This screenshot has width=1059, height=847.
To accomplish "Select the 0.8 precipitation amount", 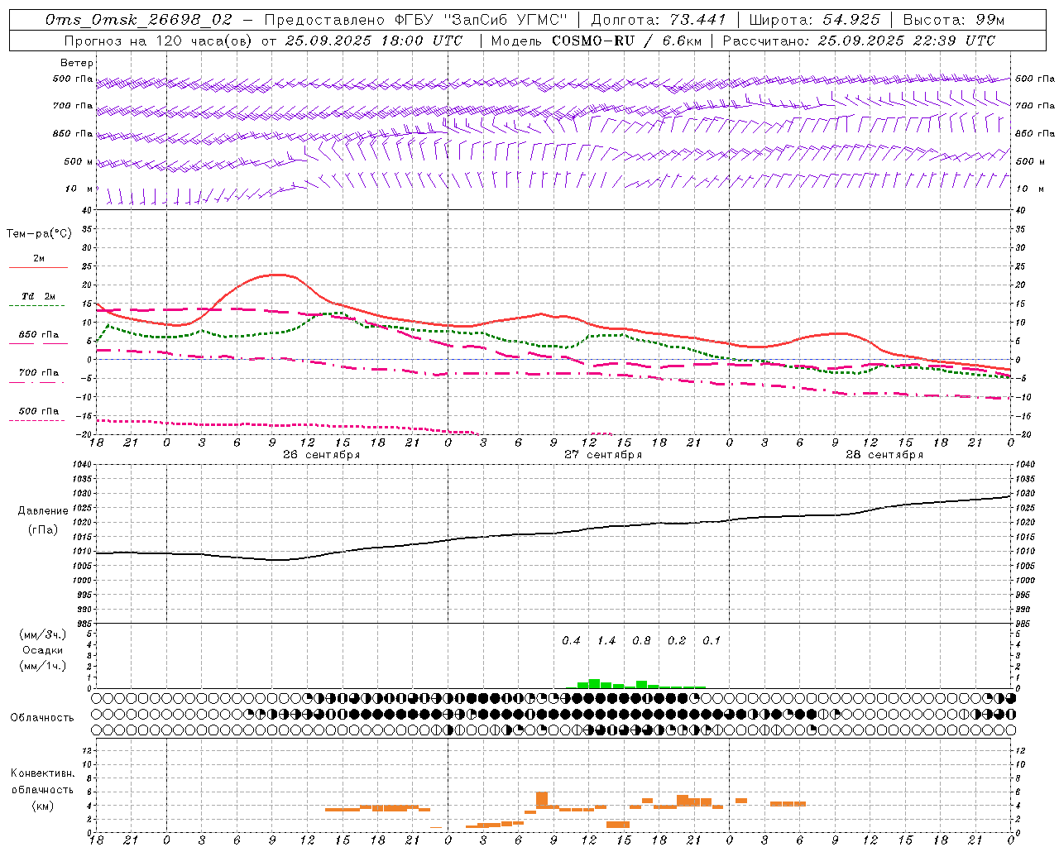I will pos(641,641).
